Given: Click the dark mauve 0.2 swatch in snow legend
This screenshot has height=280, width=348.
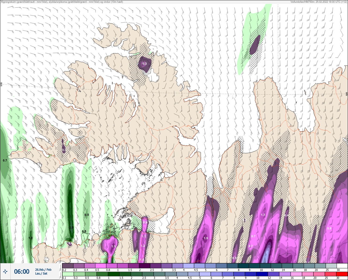Looking at the screenshot, I should [x=68, y=266].
